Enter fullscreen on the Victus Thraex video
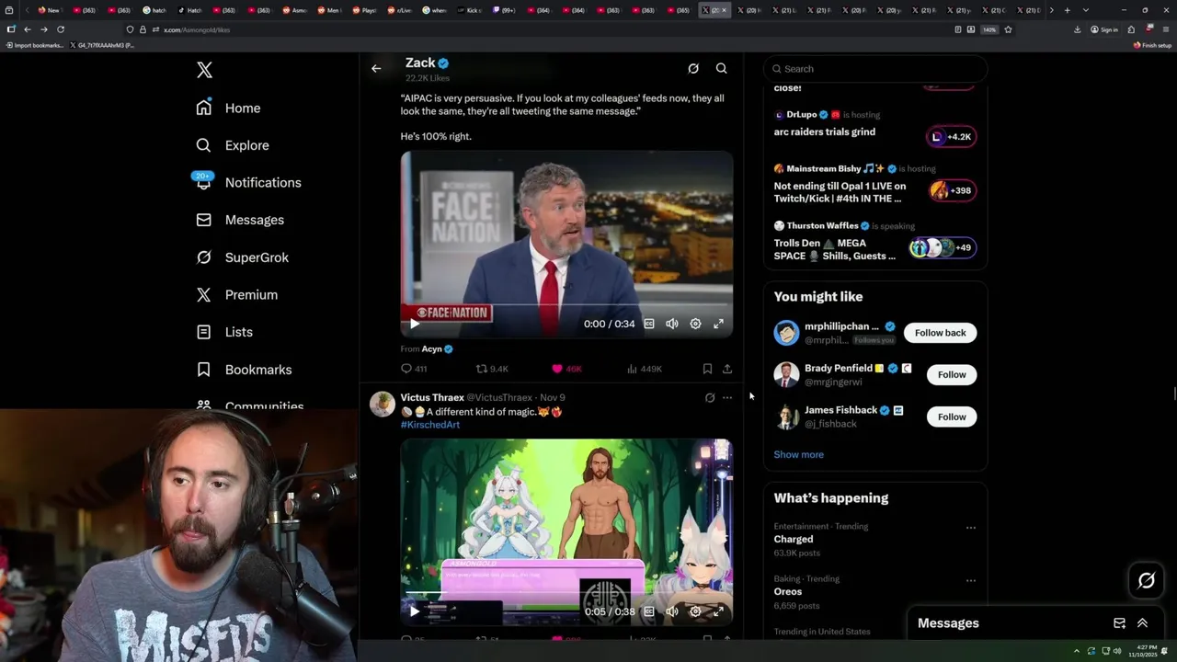Viewport: 1177px width, 662px height. coord(718,611)
